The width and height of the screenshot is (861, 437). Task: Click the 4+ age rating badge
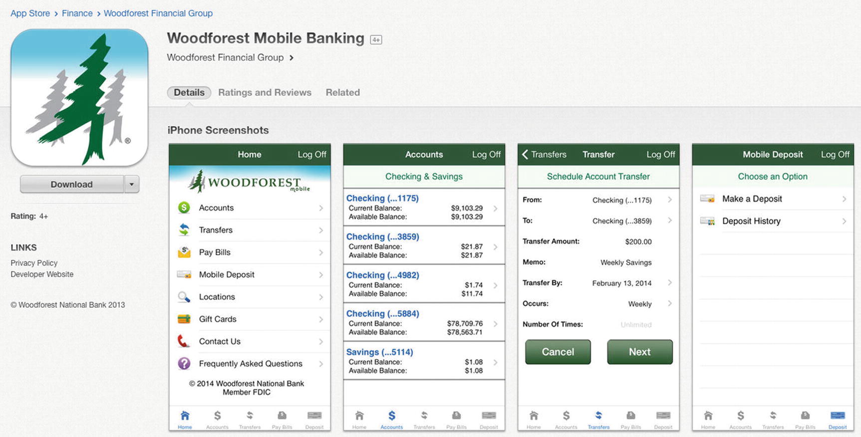pos(376,40)
